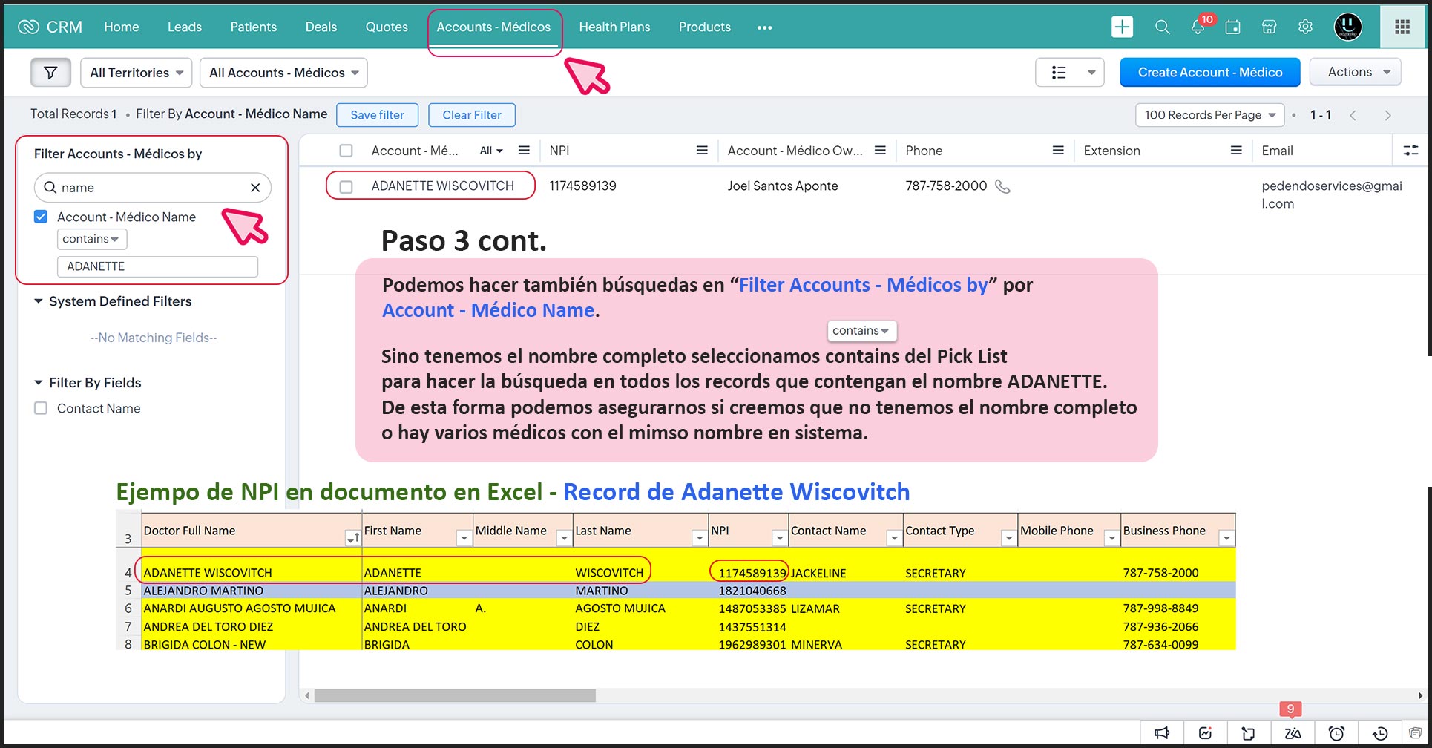The image size is (1432, 748).
Task: Uncheck Account - Médico Name filter checkbox
Action: (x=41, y=217)
